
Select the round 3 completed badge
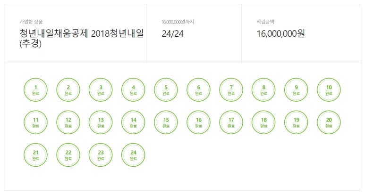[x=101, y=90]
